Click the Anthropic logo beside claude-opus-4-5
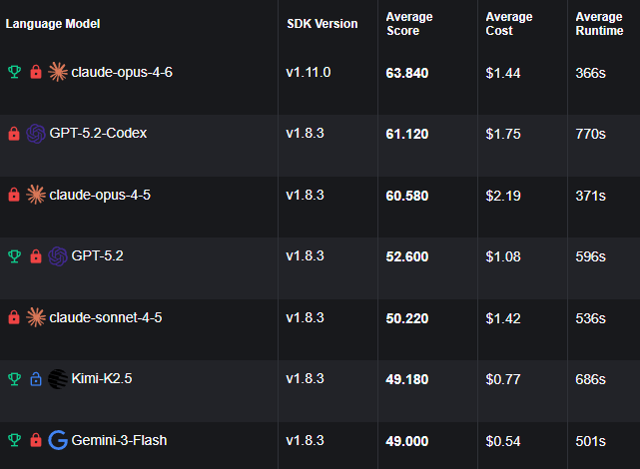The height and width of the screenshot is (469, 640). 36,195
